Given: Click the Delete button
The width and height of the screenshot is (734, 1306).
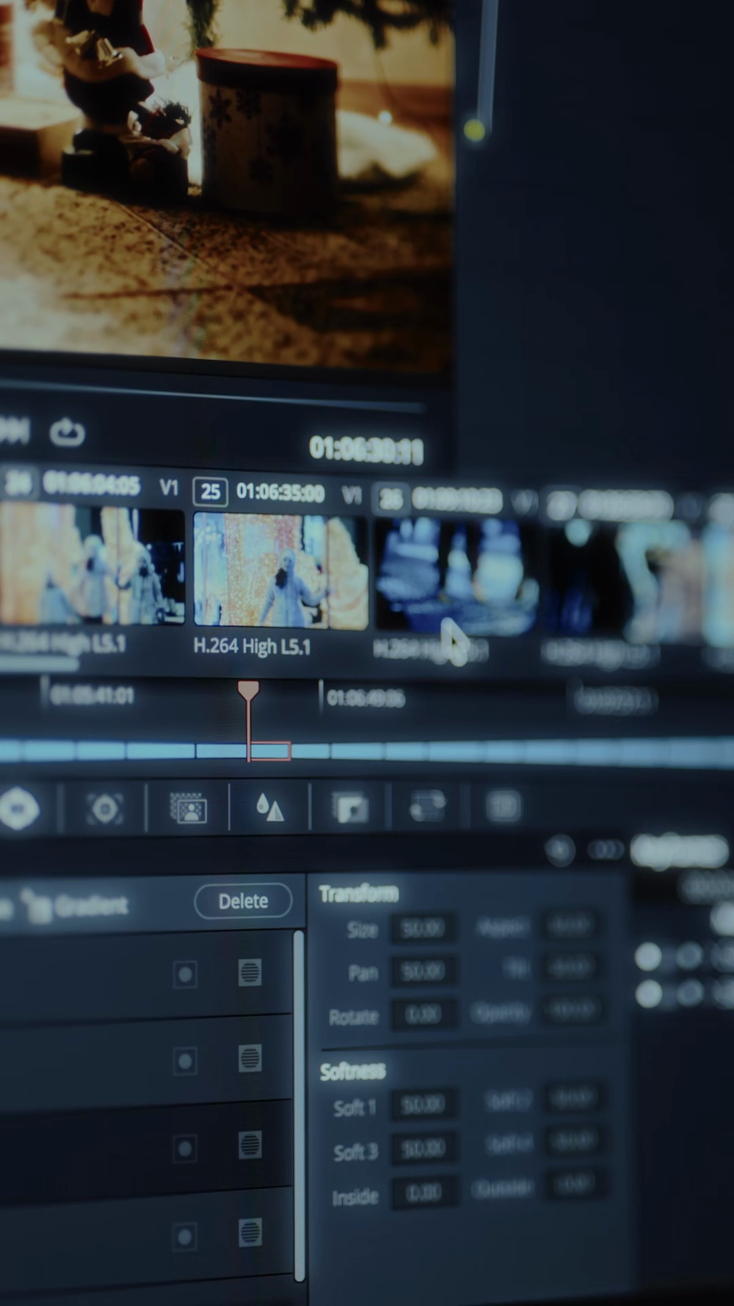Looking at the screenshot, I should [243, 901].
